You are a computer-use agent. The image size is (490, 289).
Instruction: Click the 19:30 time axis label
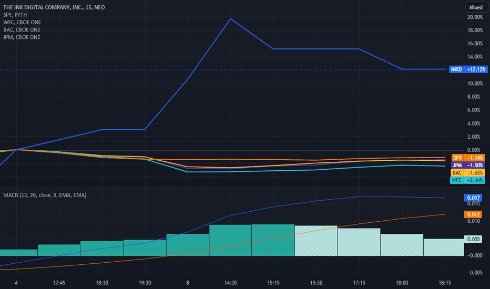tap(145, 283)
